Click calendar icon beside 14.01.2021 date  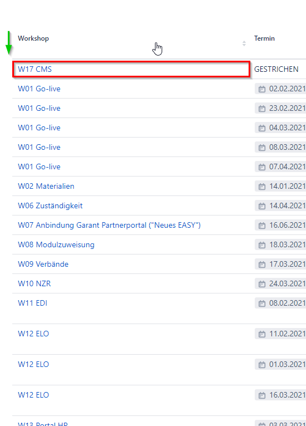pos(261,187)
